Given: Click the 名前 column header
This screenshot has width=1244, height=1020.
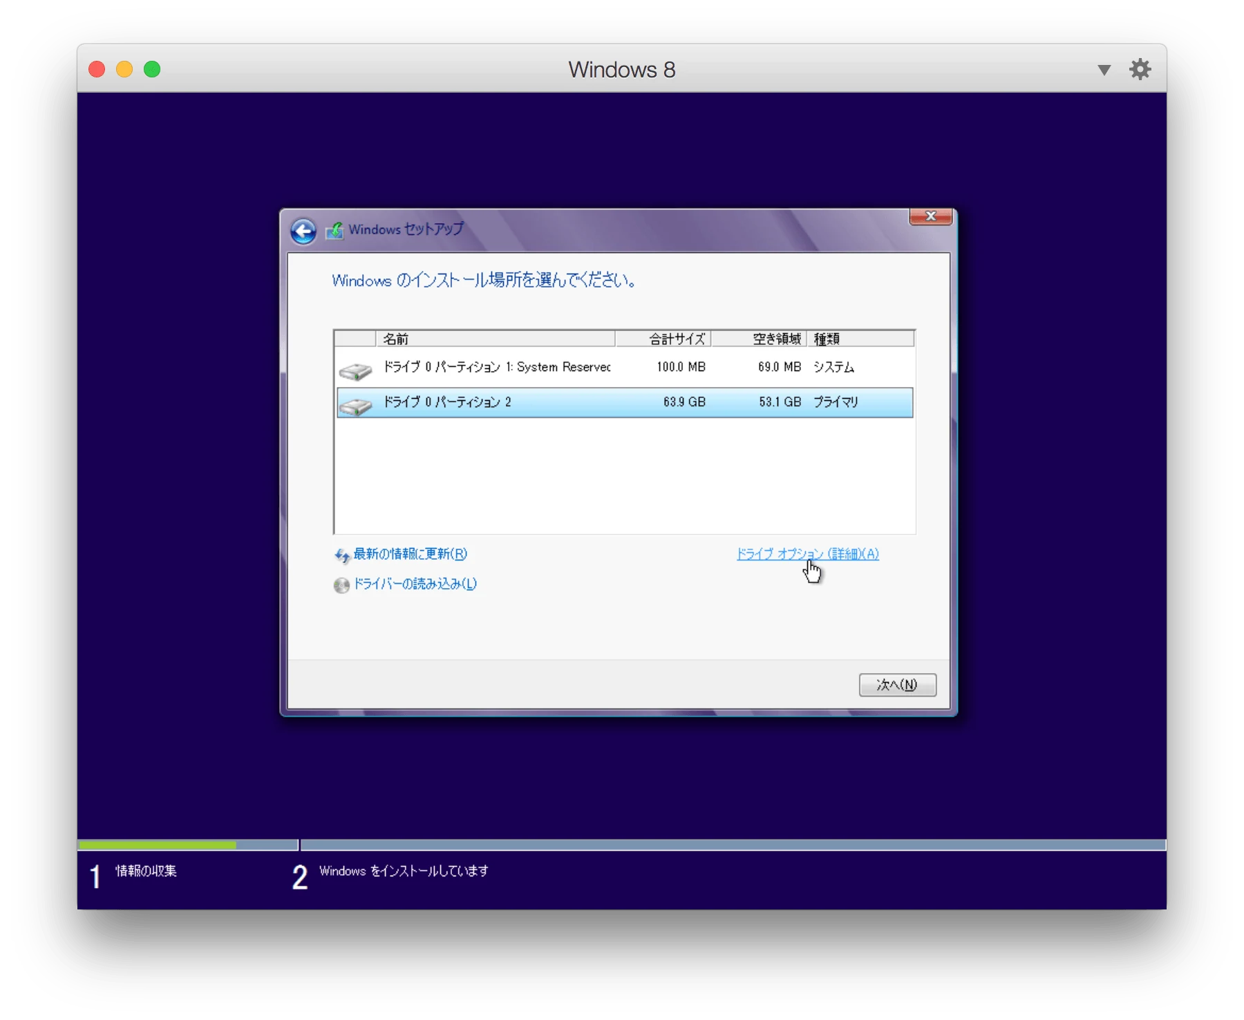Looking at the screenshot, I should 495,339.
